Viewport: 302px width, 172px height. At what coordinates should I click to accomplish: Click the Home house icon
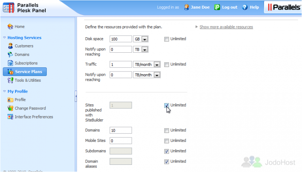tap(10, 26)
